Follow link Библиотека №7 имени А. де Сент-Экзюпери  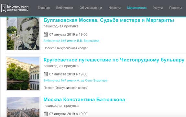[75, 81]
